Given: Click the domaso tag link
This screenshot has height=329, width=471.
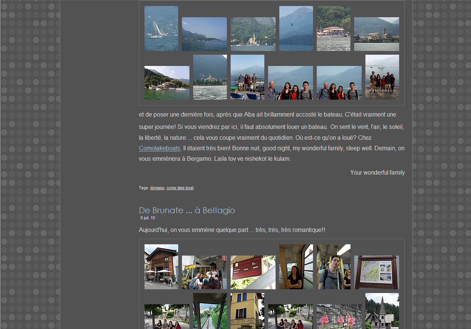Looking at the screenshot, I should click(x=157, y=188).
